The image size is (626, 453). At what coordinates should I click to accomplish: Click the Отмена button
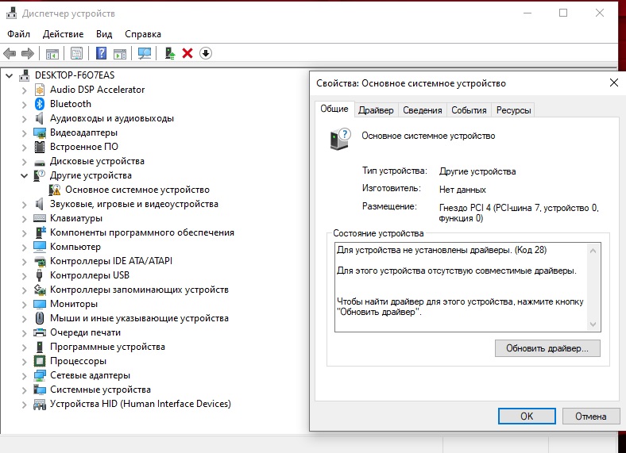(x=590, y=416)
